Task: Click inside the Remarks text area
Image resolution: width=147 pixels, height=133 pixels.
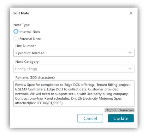Action: click(x=74, y=94)
